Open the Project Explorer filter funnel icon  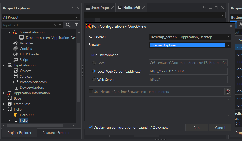[x=76, y=25]
